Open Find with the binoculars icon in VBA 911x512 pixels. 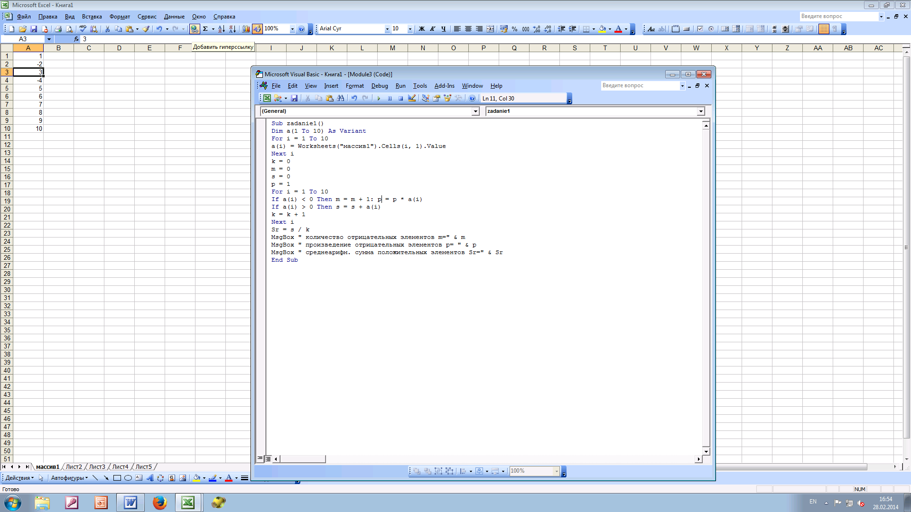tap(341, 98)
